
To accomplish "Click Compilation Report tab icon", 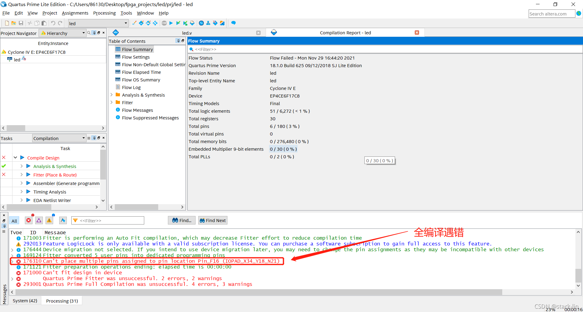I will pyautogui.click(x=274, y=33).
